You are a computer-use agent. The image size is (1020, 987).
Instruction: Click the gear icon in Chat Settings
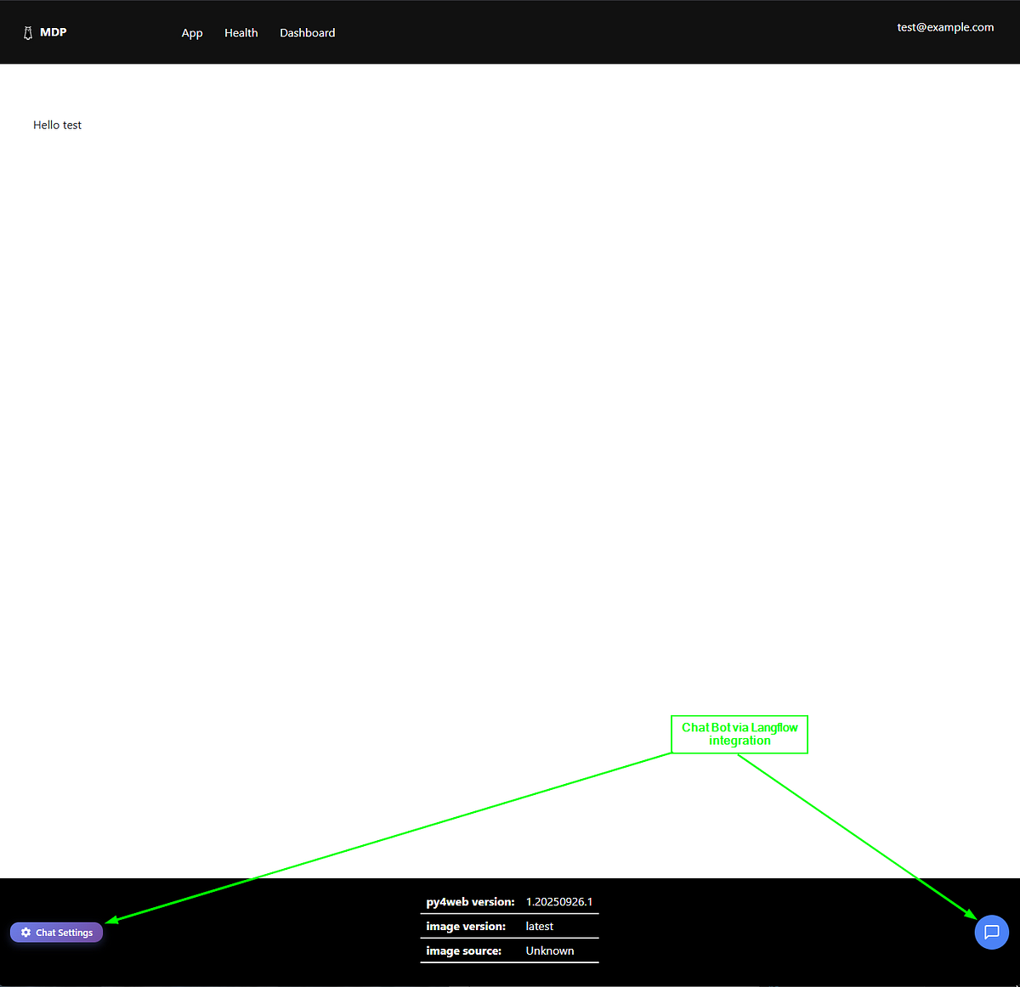tap(25, 933)
